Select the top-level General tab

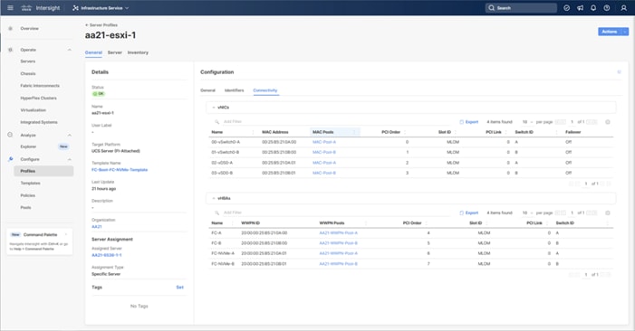tap(93, 52)
